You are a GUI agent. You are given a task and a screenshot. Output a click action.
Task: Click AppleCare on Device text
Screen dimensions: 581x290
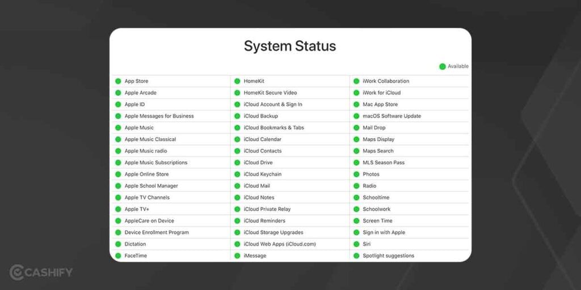(x=149, y=221)
